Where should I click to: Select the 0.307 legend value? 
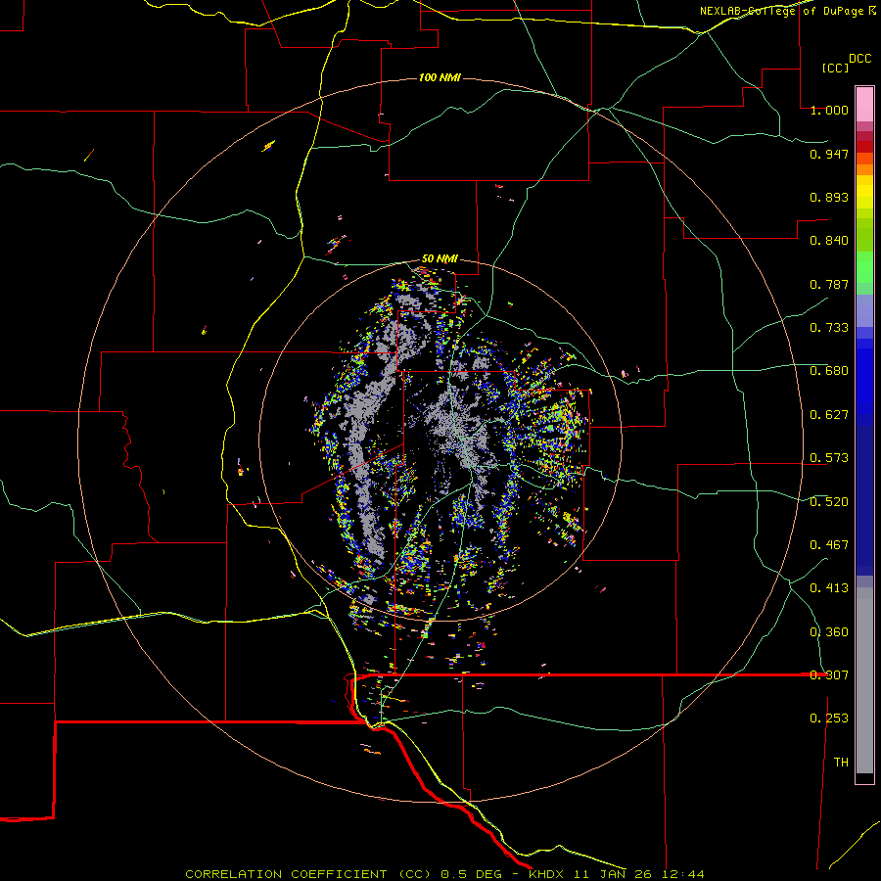click(829, 674)
